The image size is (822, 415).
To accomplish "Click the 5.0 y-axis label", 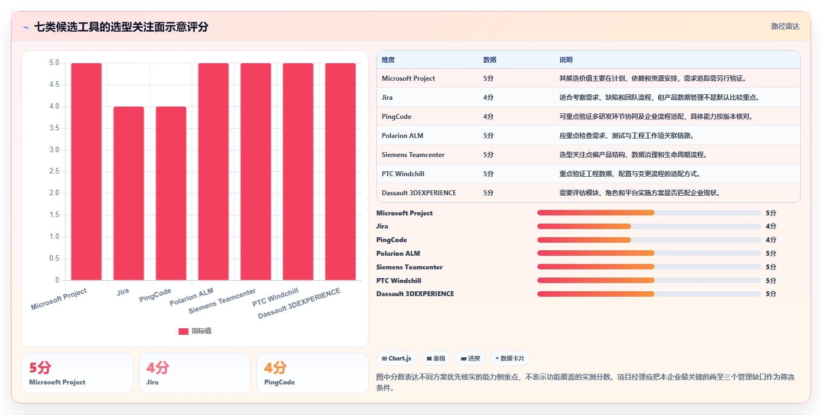I will [54, 63].
